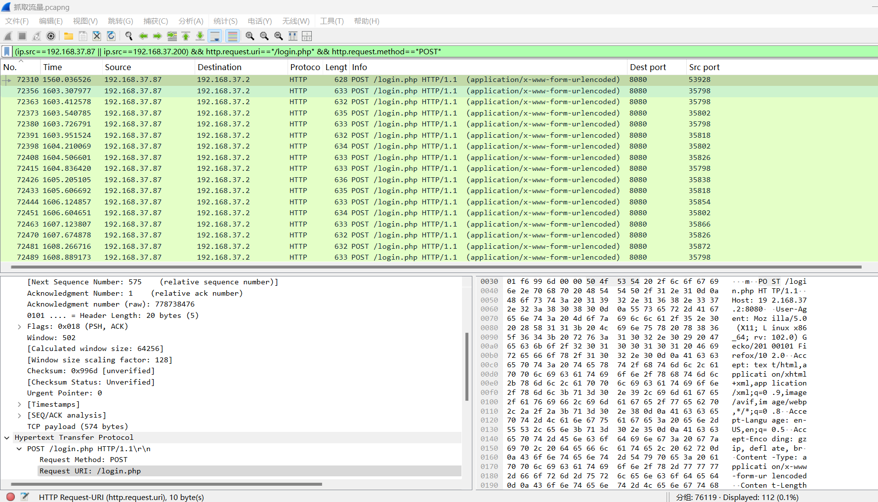
Task: Open the 编辑(E) menu
Action: [51, 21]
